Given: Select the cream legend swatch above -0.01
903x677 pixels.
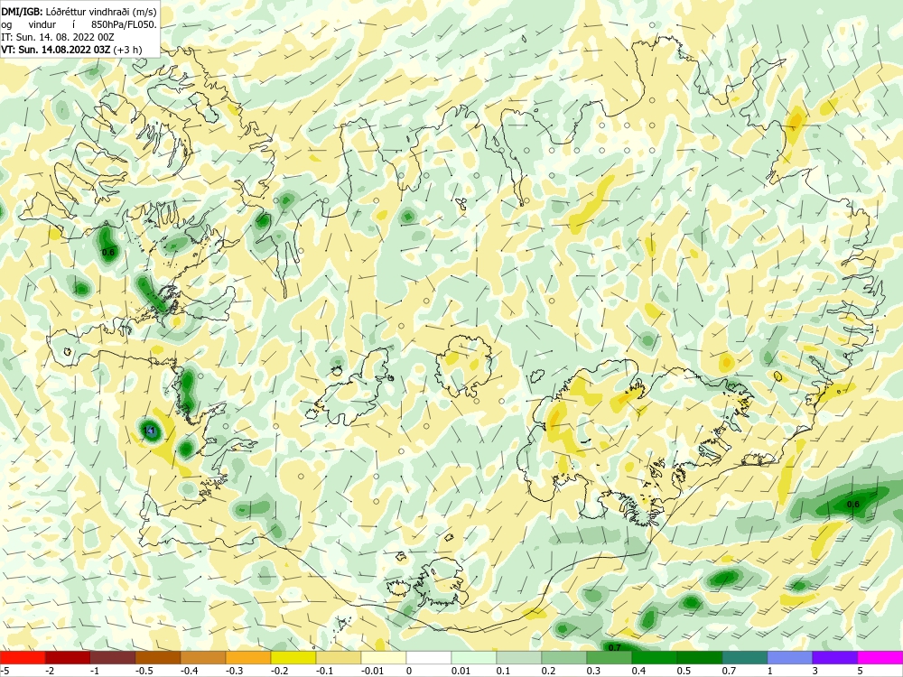Looking at the screenshot, I should point(384,657).
